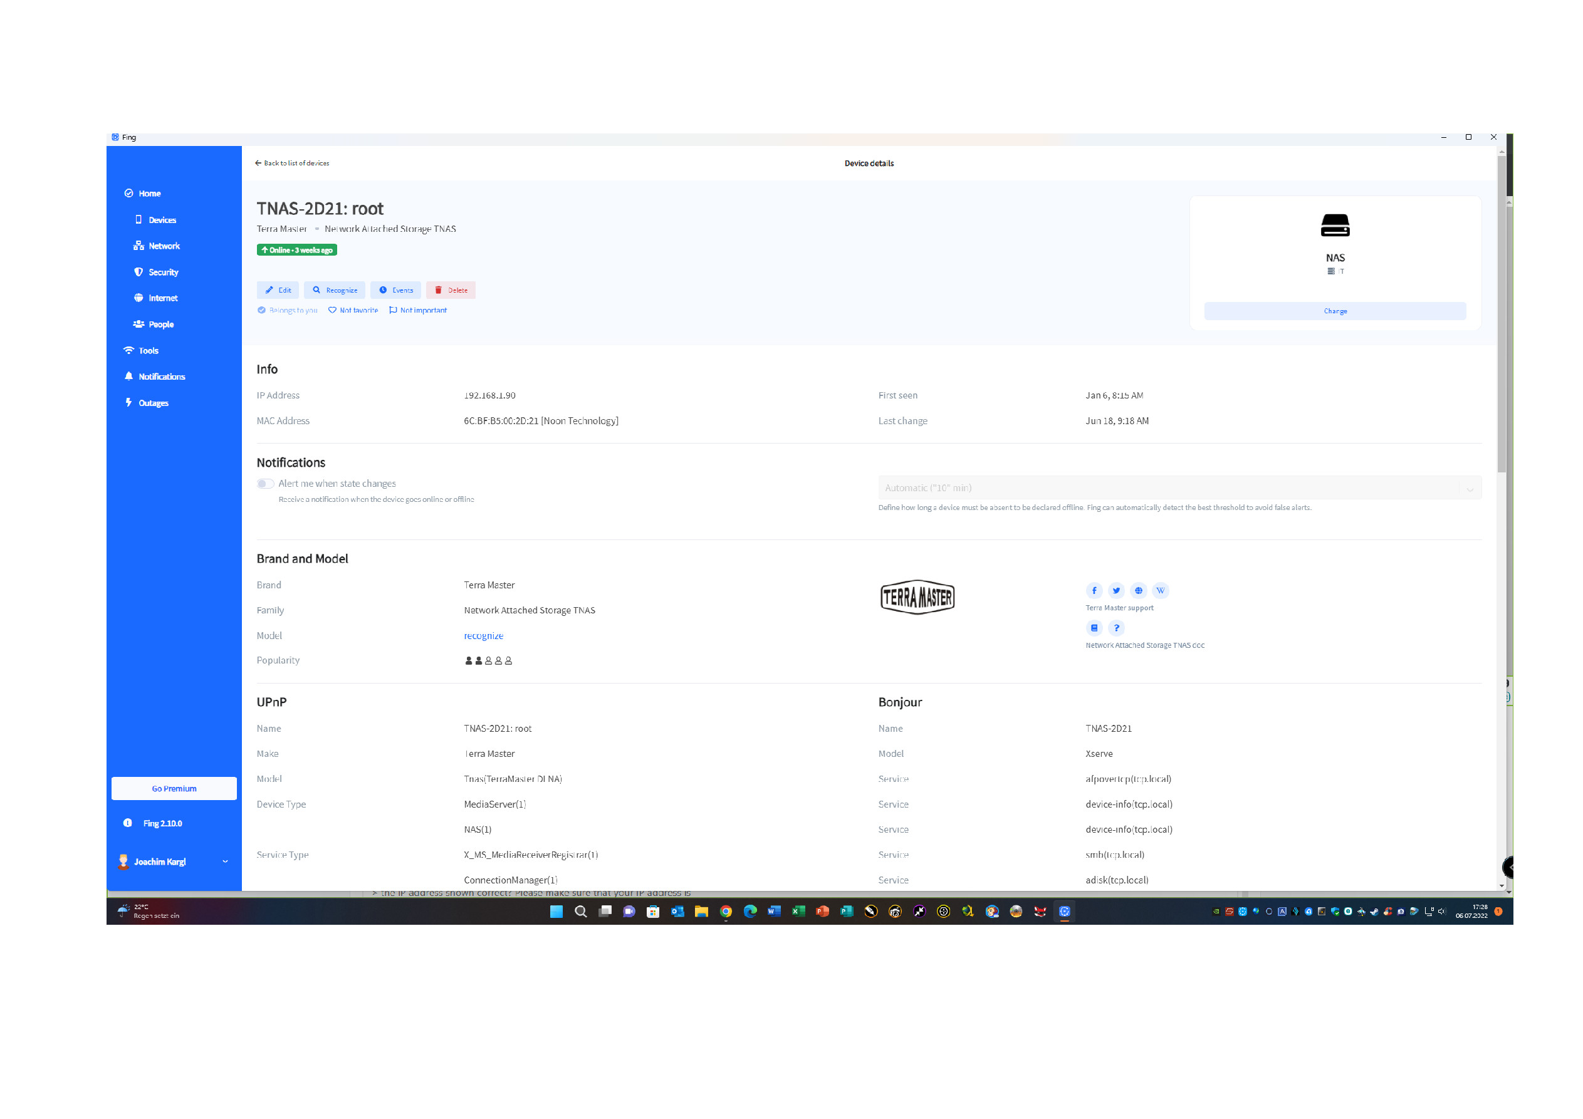The image size is (1583, 1119).
Task: Toggle the Belongs to you check
Action: (288, 310)
